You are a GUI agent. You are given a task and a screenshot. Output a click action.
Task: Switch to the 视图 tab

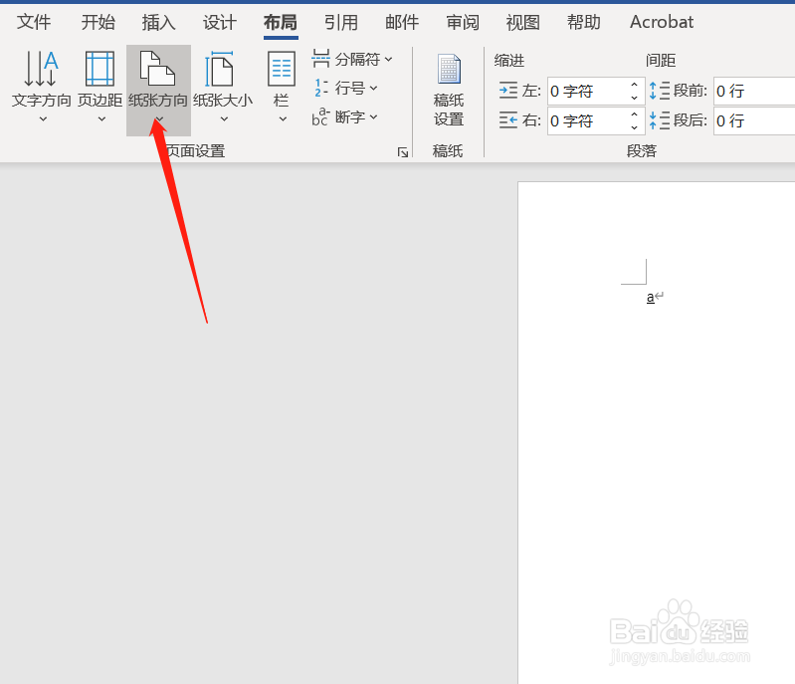(x=522, y=22)
